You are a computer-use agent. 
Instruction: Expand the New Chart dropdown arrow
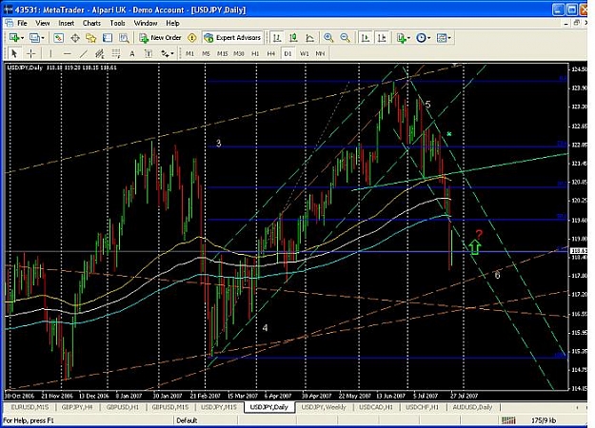click(22, 38)
